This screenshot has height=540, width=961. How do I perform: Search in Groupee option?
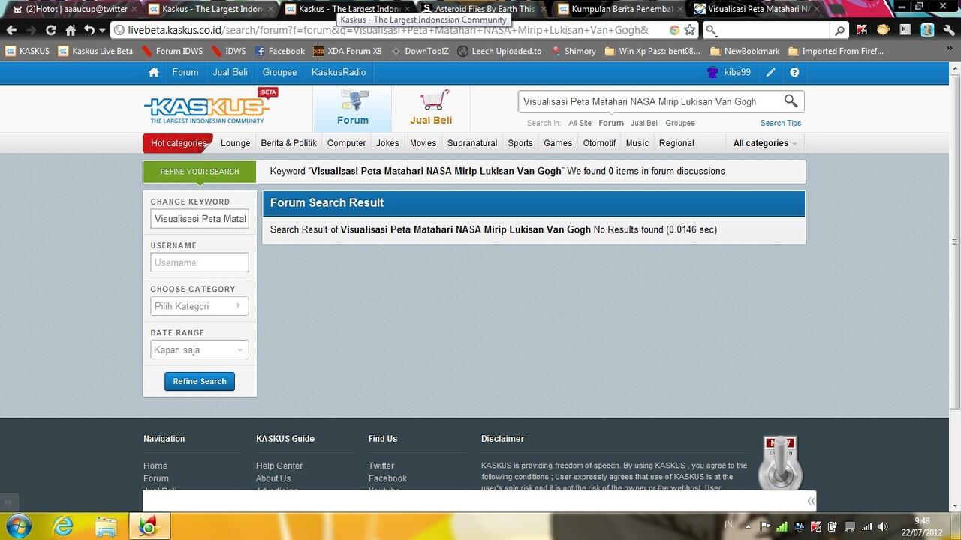pyautogui.click(x=680, y=123)
